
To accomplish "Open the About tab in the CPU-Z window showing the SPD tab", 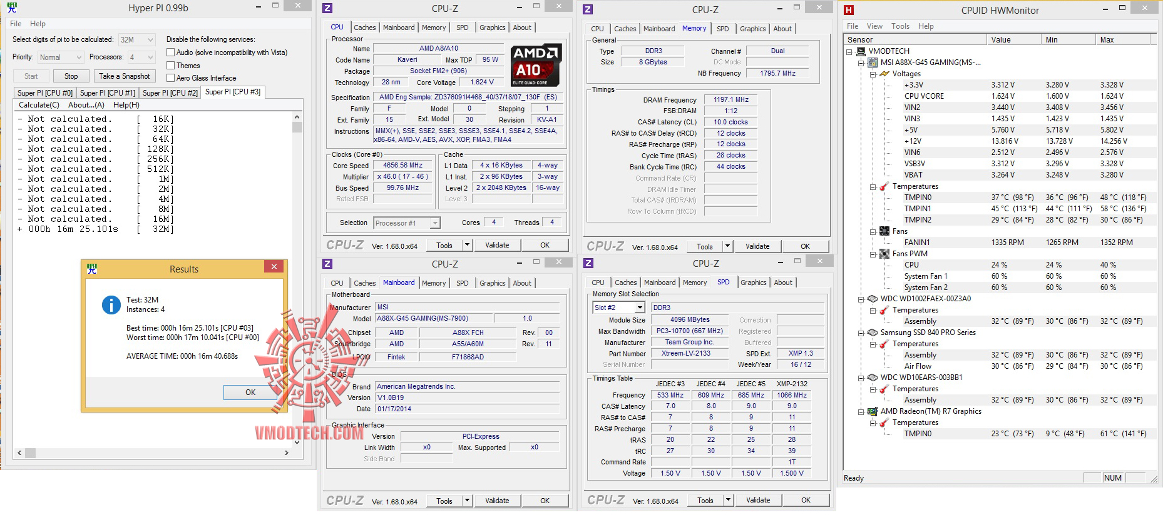I will tap(783, 282).
